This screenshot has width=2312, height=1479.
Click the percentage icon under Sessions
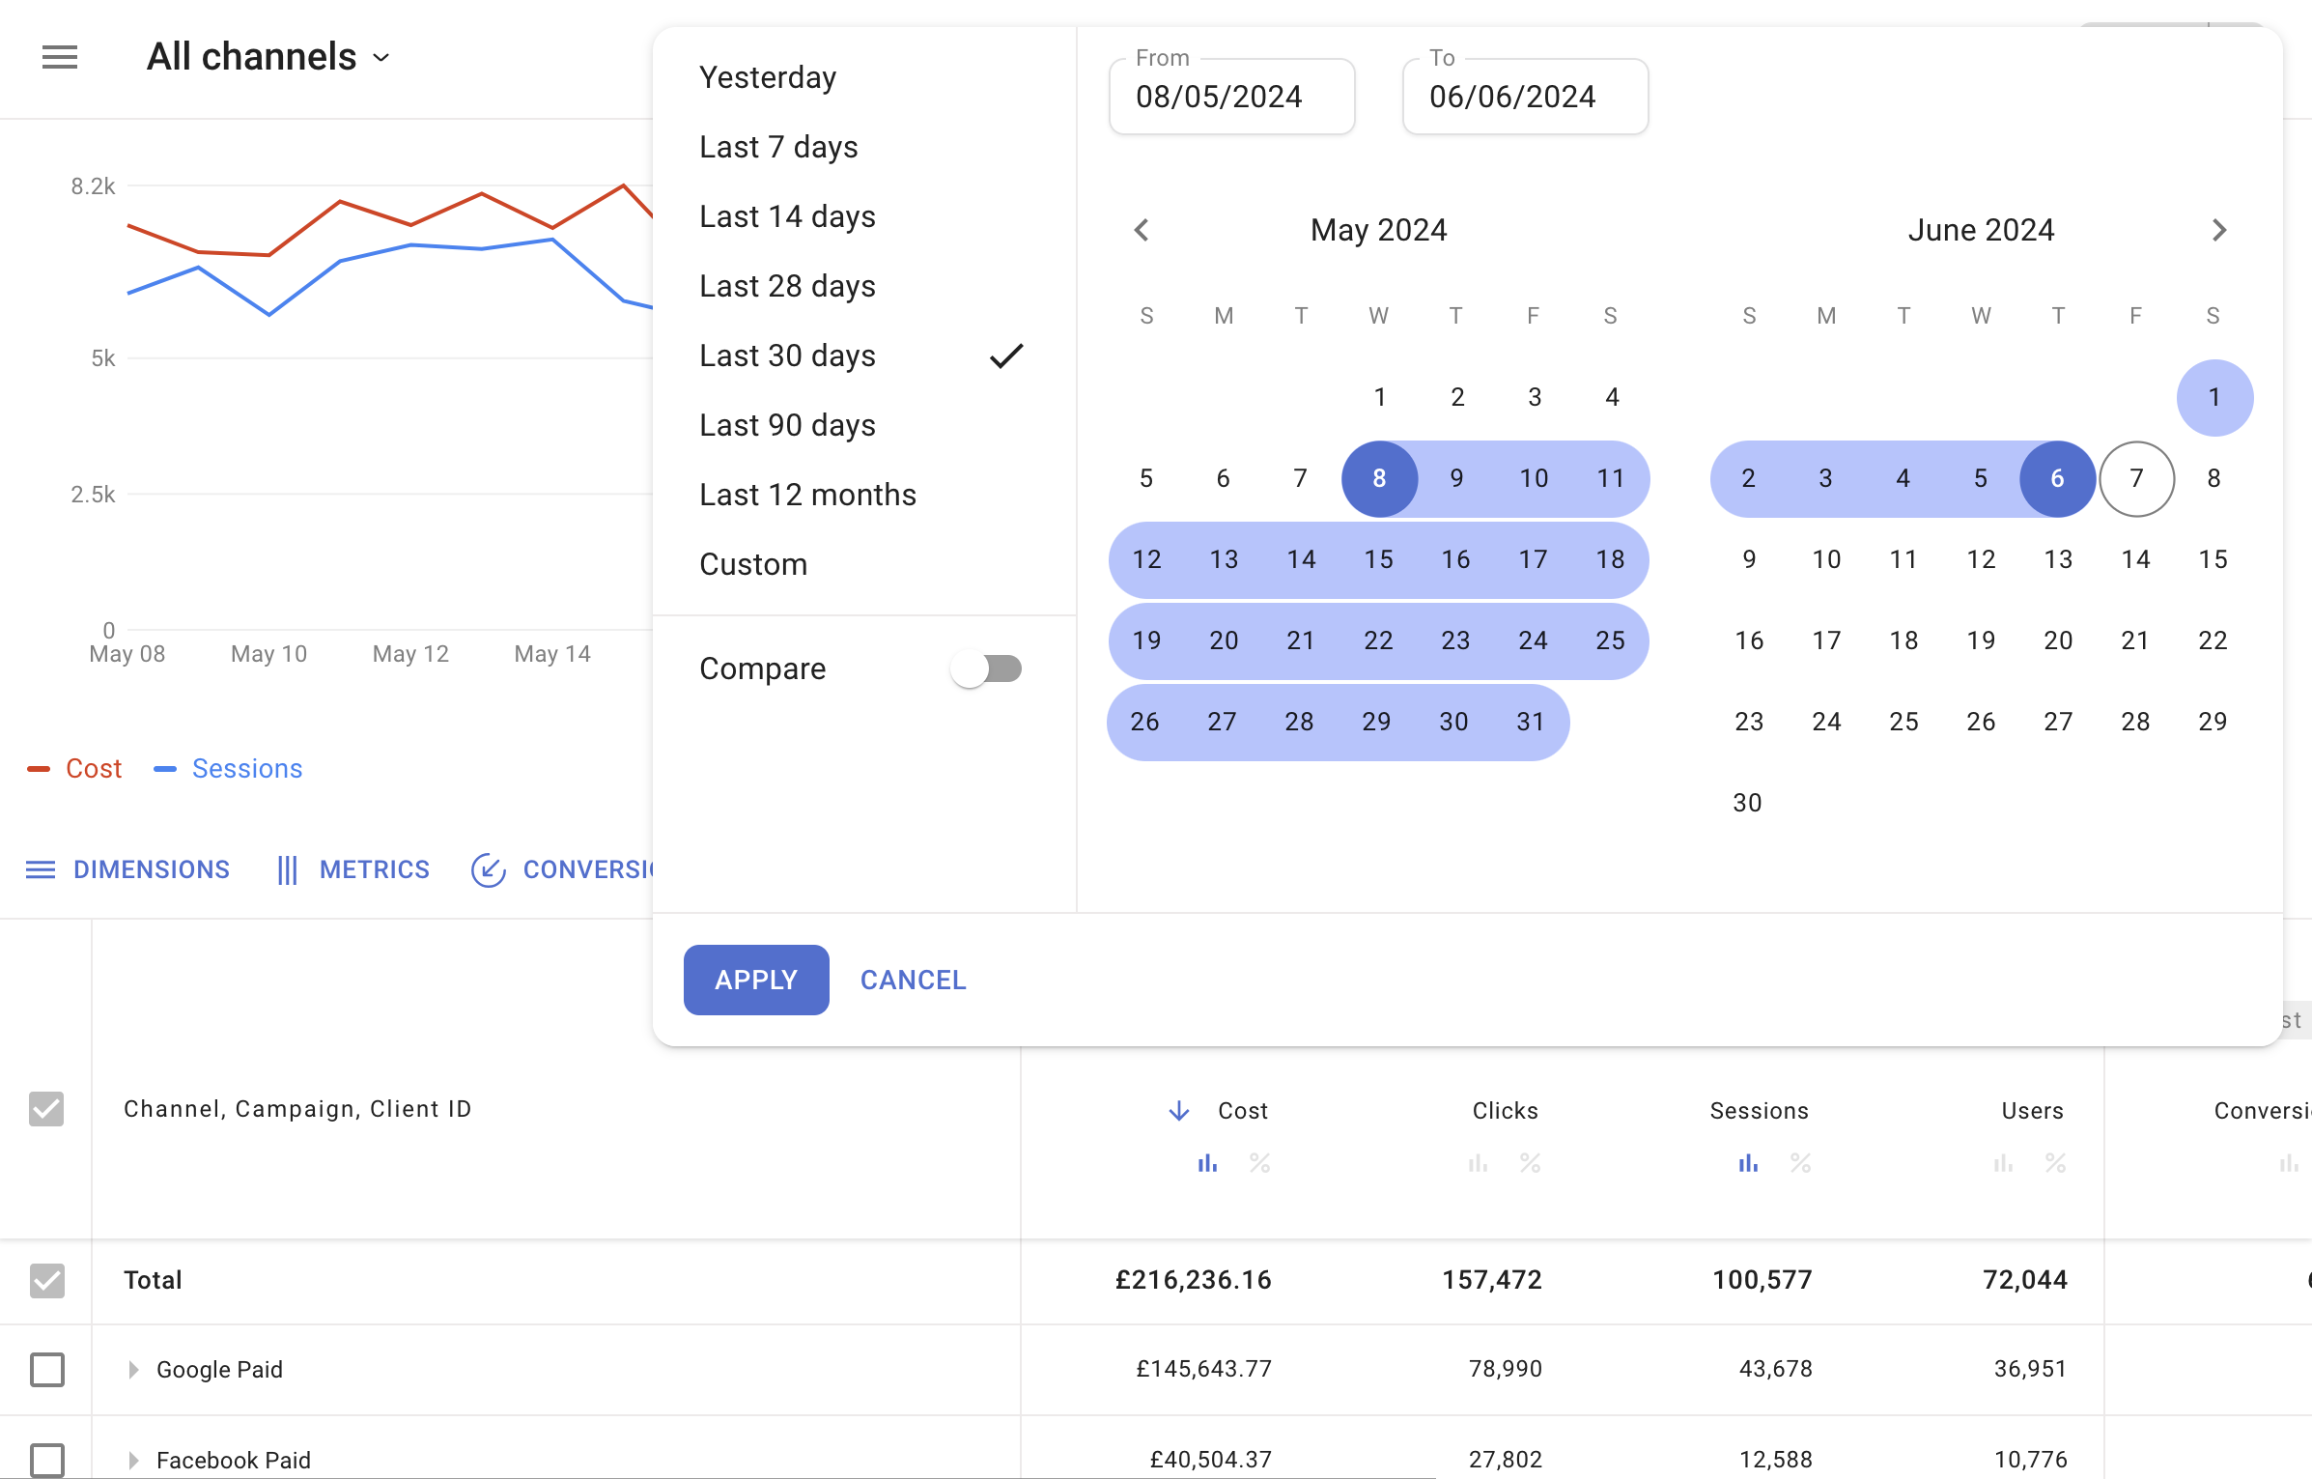[1800, 1163]
